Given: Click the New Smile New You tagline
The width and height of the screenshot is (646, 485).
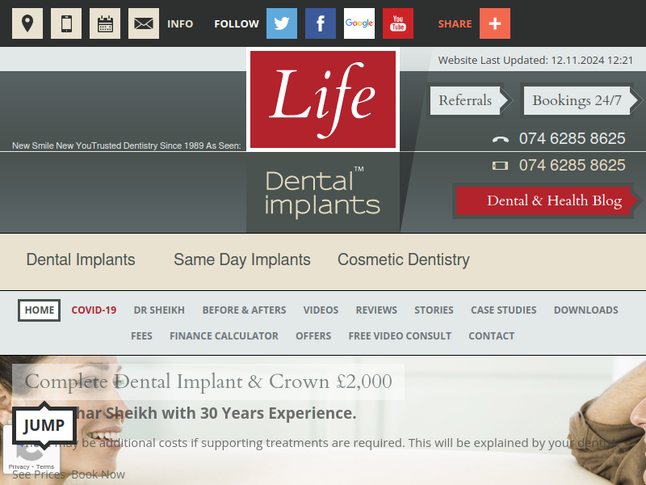Looking at the screenshot, I should pos(52,145).
